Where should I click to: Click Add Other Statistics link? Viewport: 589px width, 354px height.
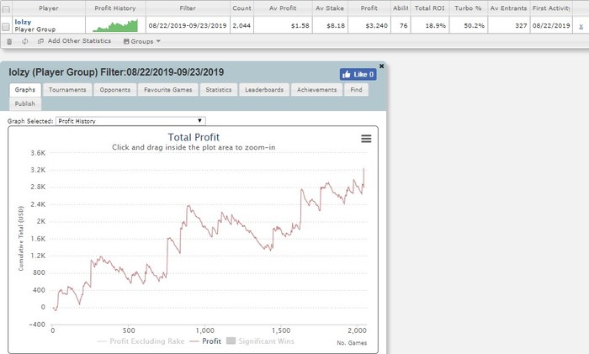pyautogui.click(x=79, y=41)
